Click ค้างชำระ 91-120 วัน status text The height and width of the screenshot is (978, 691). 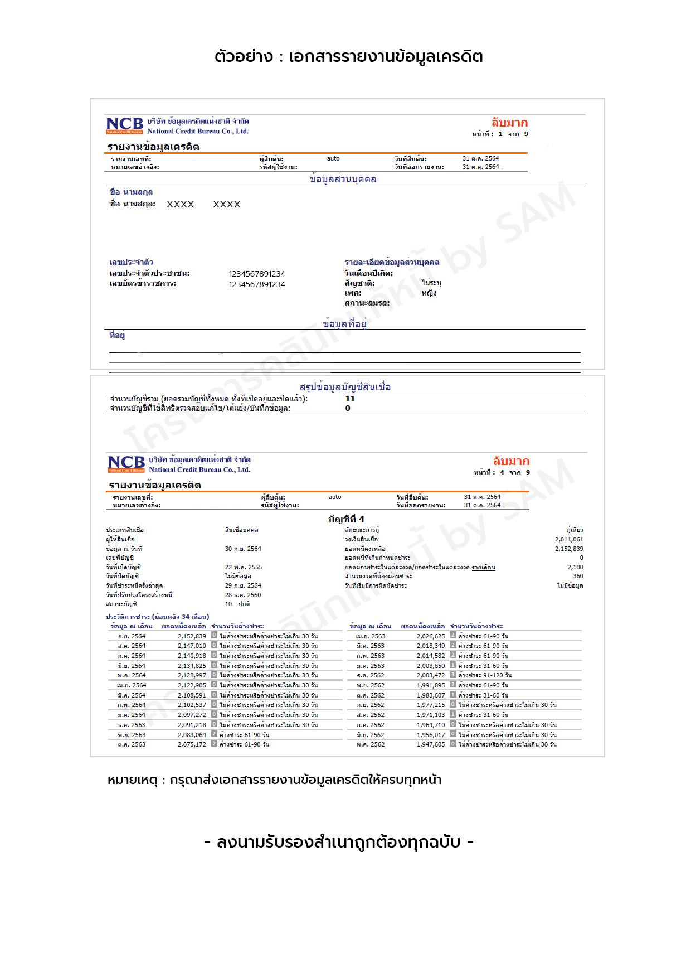[x=485, y=675]
